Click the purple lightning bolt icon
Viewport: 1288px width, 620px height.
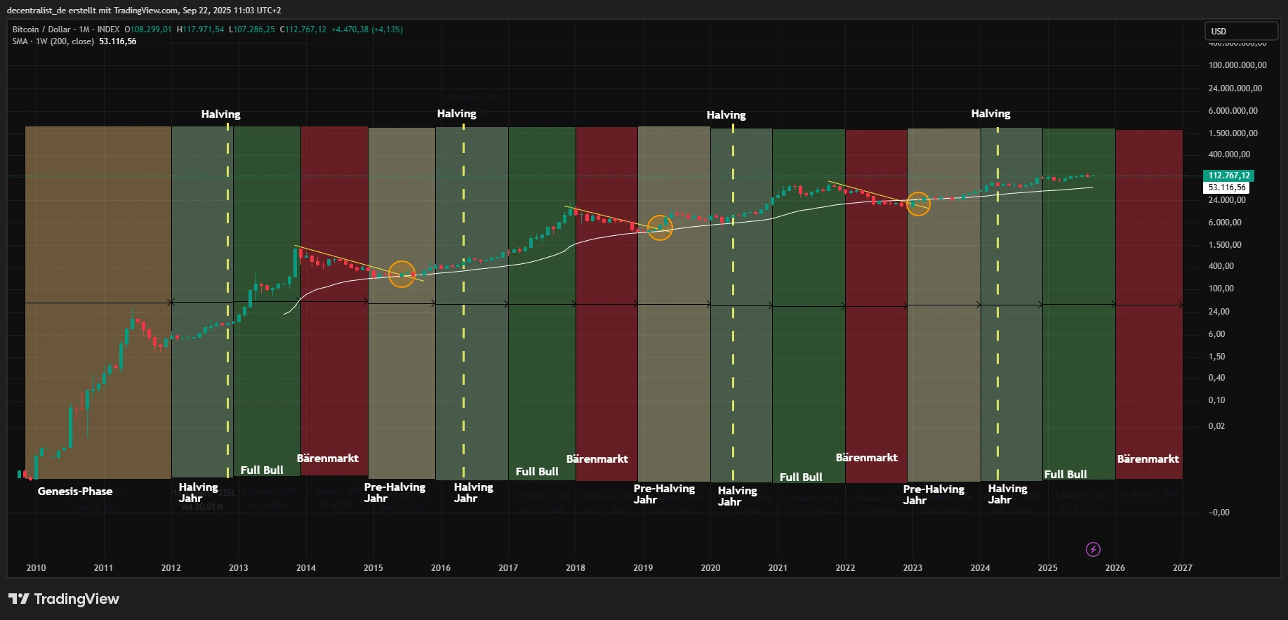pyautogui.click(x=1093, y=549)
